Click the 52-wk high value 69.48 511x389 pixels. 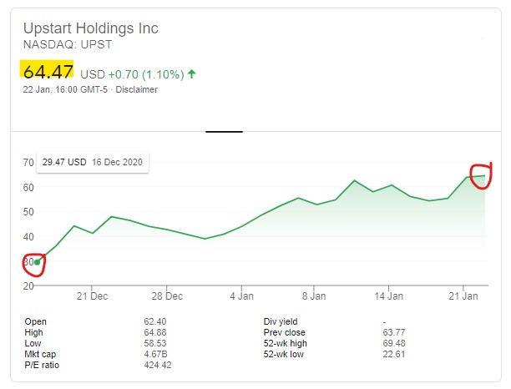pos(393,342)
